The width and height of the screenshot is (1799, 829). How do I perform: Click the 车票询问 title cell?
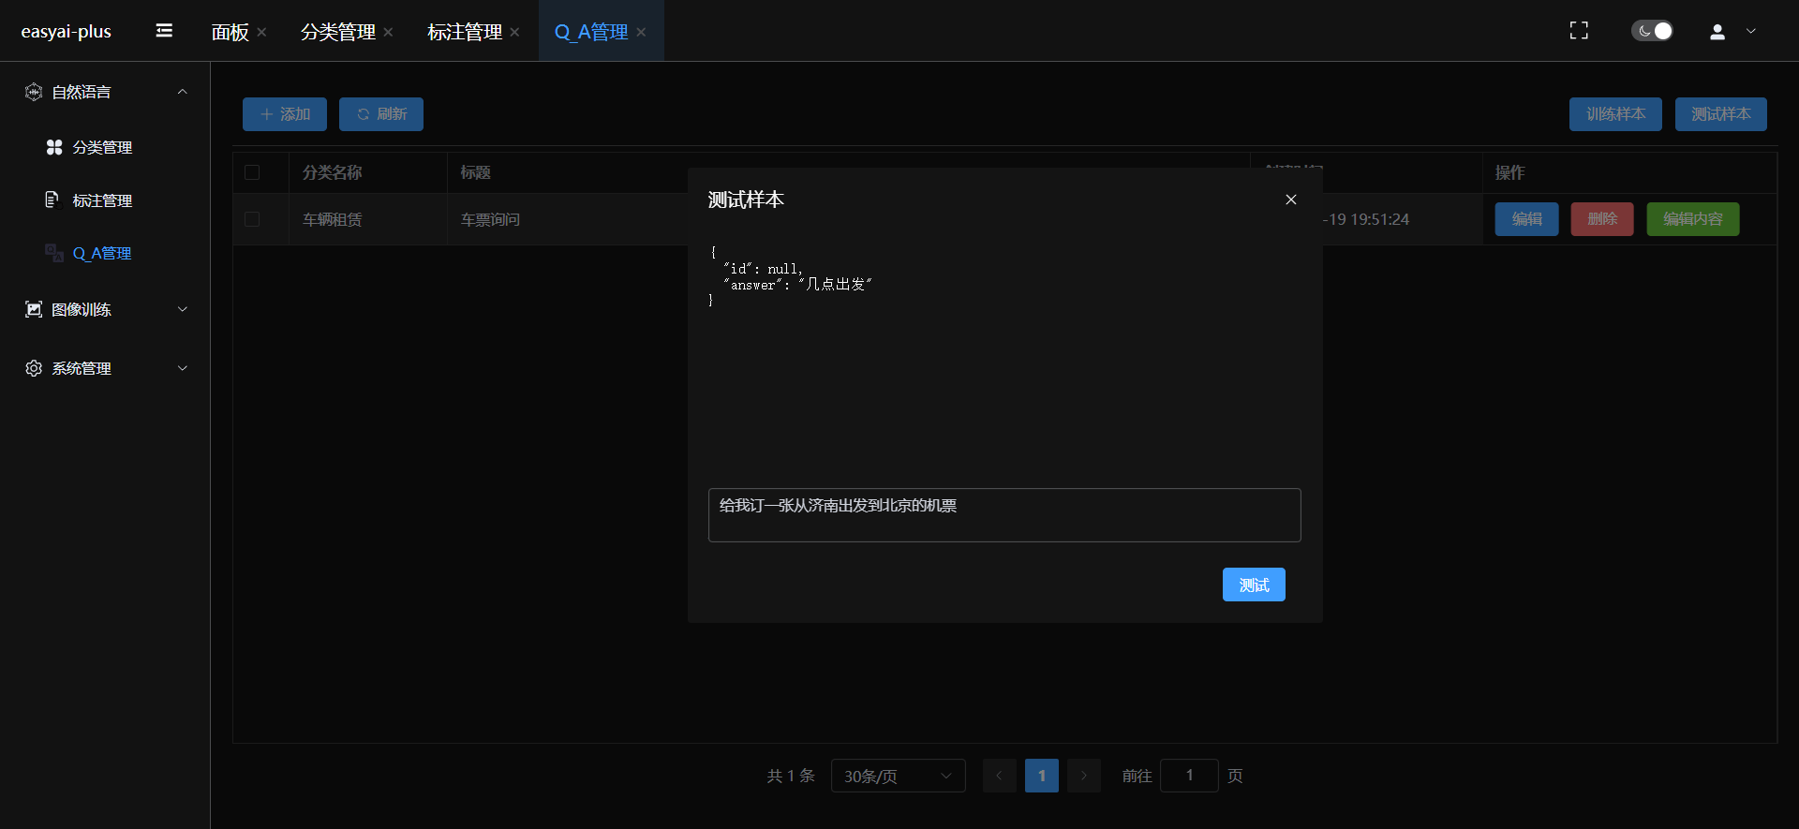pos(490,219)
